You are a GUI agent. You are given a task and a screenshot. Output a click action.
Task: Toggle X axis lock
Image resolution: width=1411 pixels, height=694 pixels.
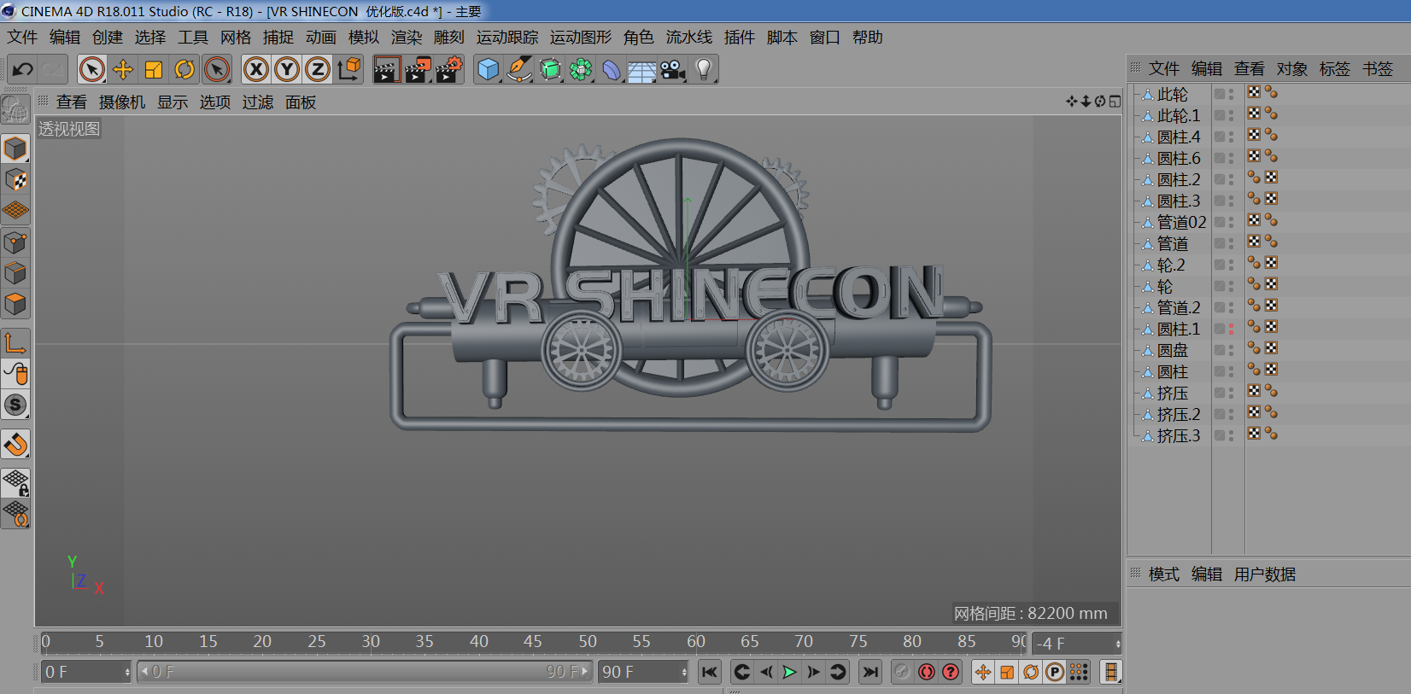256,69
